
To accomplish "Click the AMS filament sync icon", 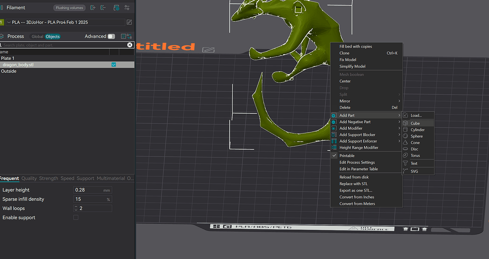I will (x=116, y=8).
